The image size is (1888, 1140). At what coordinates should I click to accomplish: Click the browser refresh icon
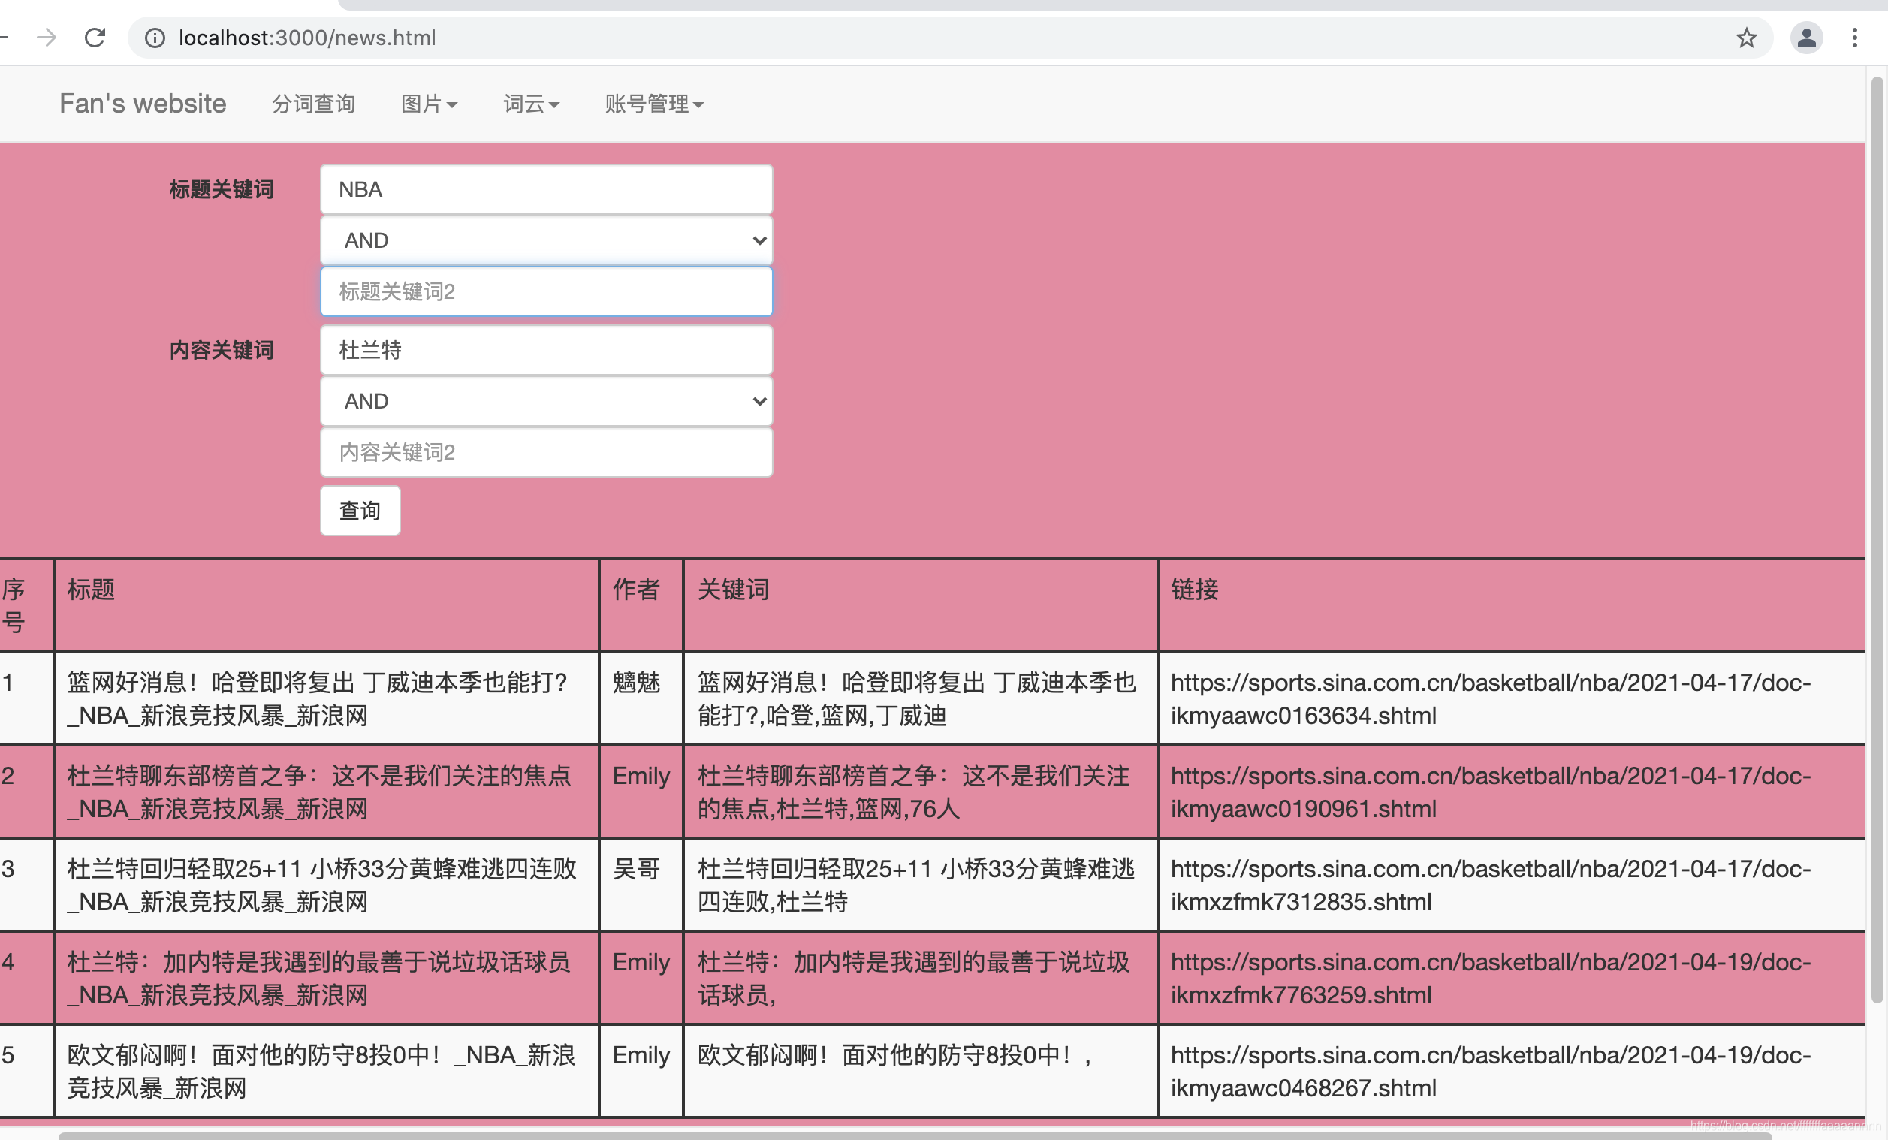point(95,37)
